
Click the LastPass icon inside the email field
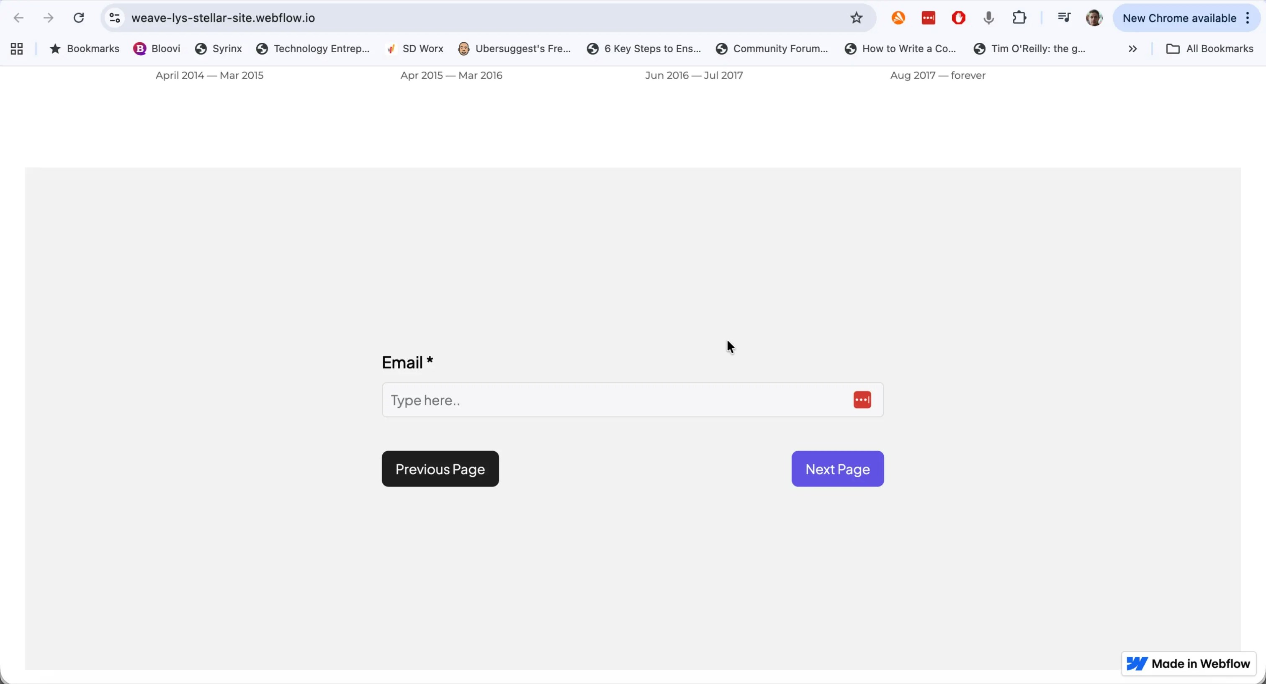(862, 399)
